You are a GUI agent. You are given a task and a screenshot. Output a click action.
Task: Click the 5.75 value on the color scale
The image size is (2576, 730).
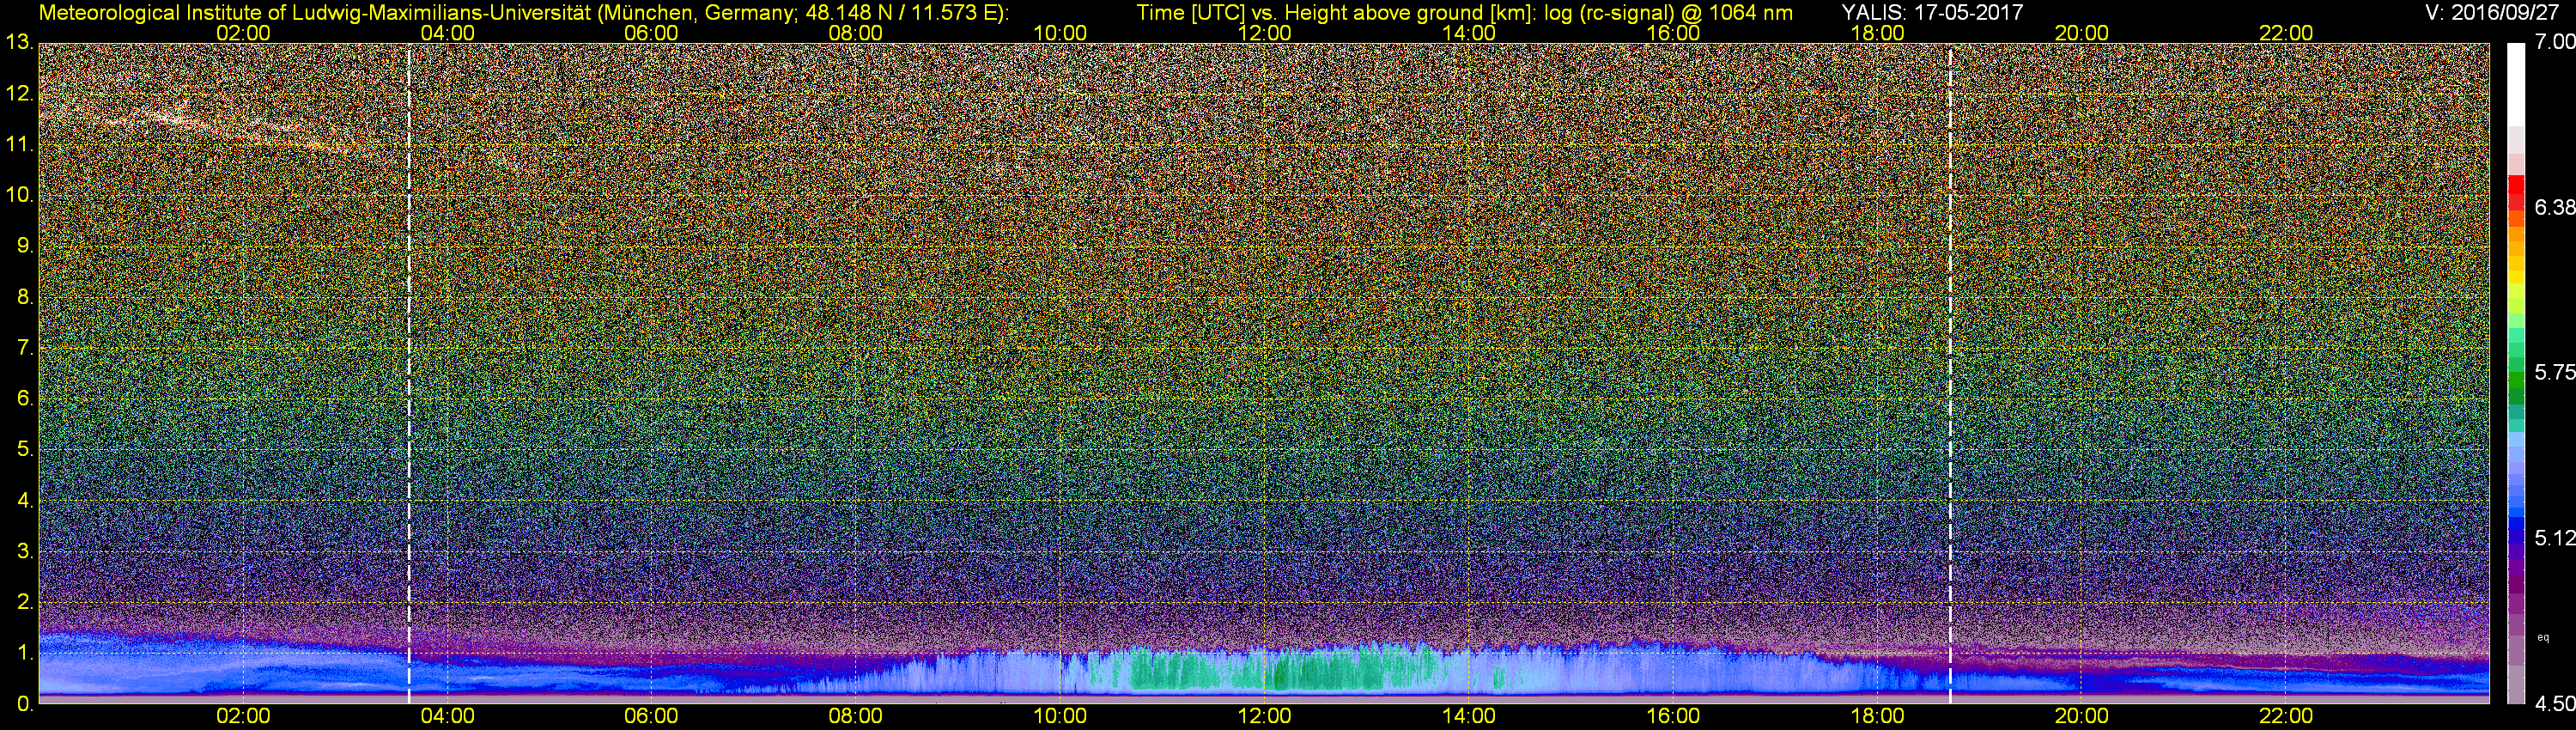click(x=2554, y=373)
